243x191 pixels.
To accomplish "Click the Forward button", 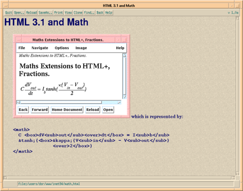I will (x=40, y=110).
